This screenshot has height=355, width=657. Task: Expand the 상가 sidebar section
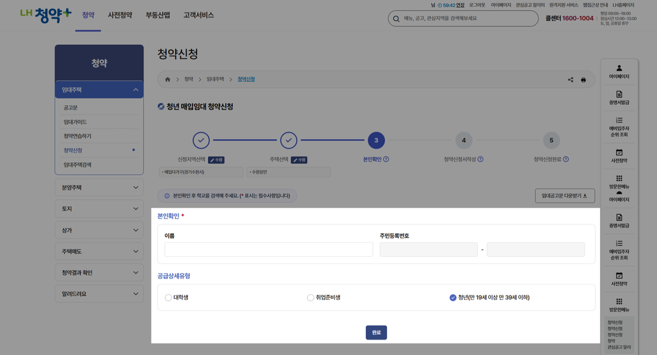(99, 230)
